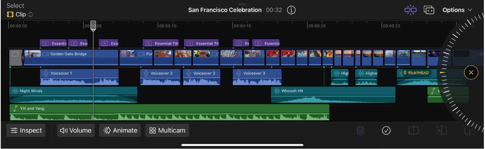Click the trim handle on Golden Gate Bridge clip

23,58
